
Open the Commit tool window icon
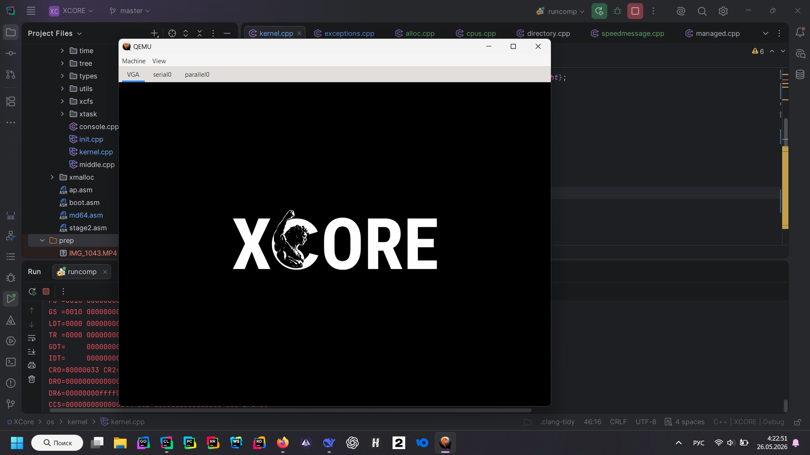11,54
